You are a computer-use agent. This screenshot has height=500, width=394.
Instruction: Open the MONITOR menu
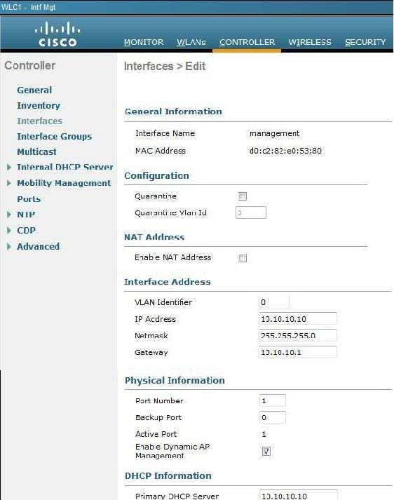tap(144, 42)
